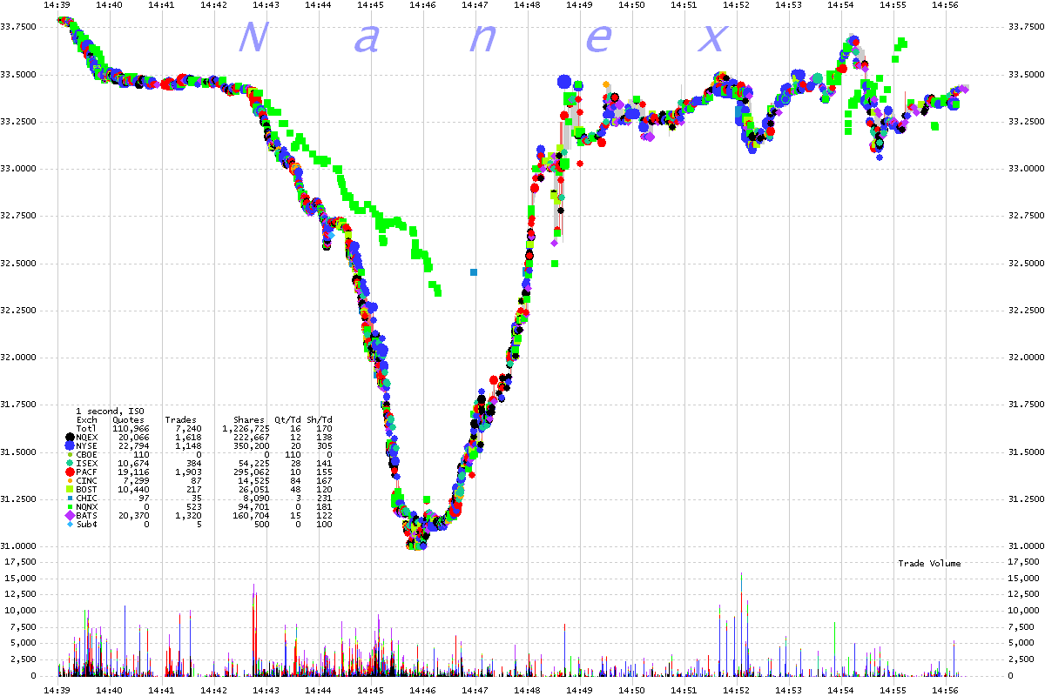The width and height of the screenshot is (1045, 696).
Task: Click NYSE quotes value 22,794
Action: click(x=133, y=445)
